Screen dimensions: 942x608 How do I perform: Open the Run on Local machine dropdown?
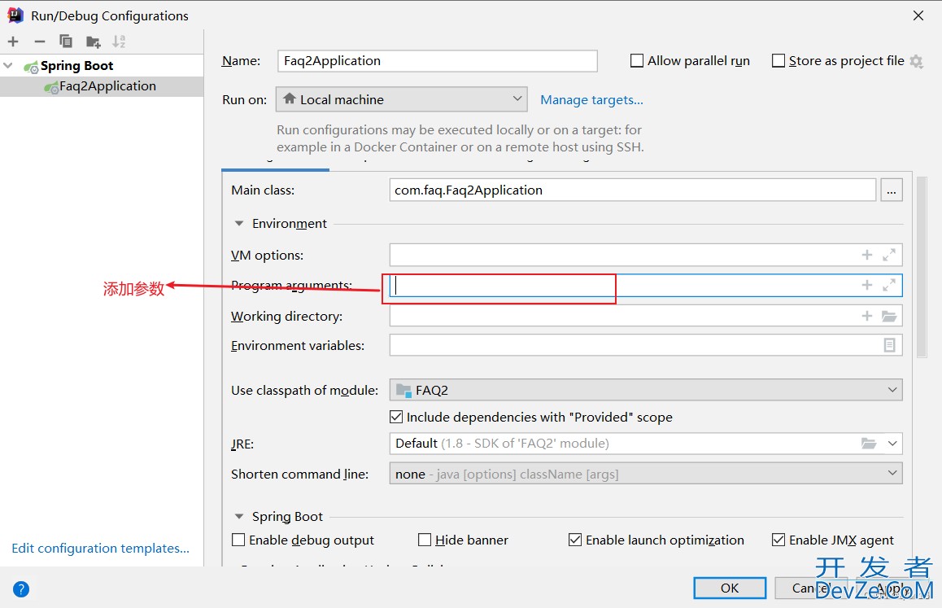click(401, 100)
